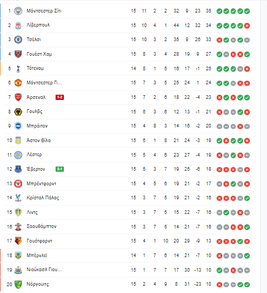This screenshot has height=293, width=267.
Task: Click the Norwich City crest icon
Action: click(x=18, y=284)
